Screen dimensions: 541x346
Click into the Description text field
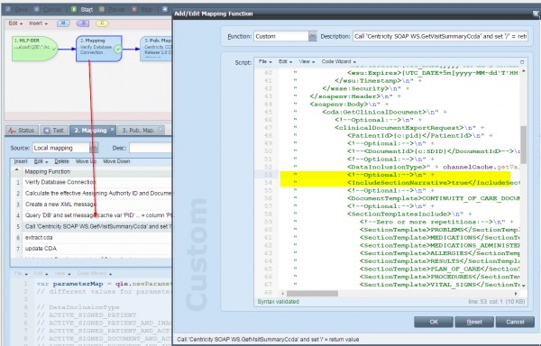440,36
